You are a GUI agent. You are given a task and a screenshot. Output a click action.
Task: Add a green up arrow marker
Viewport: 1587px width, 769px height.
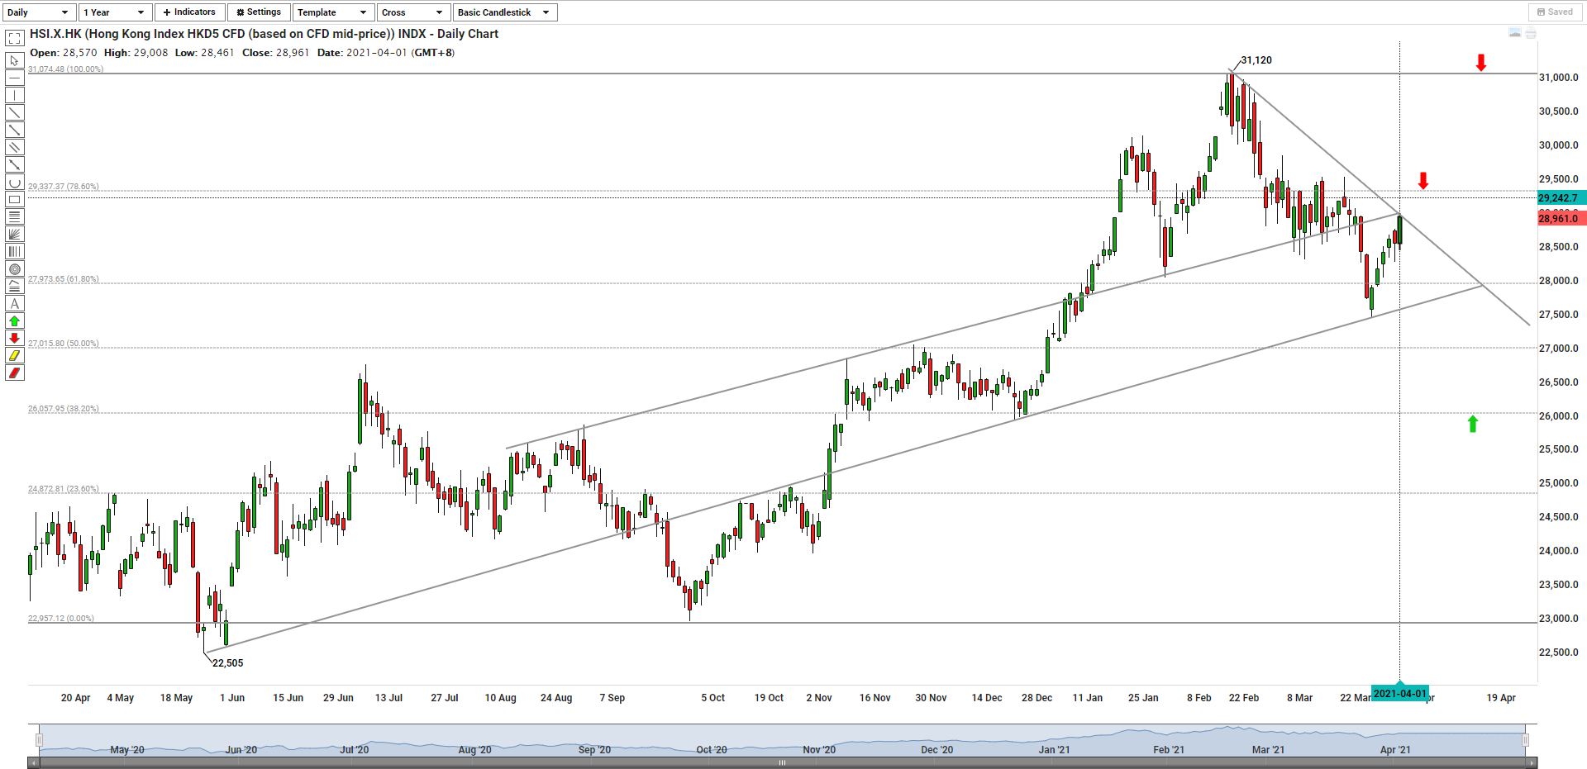(x=14, y=320)
